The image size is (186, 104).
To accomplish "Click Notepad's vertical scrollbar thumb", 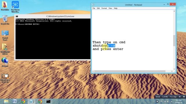I will coord(174,41).
